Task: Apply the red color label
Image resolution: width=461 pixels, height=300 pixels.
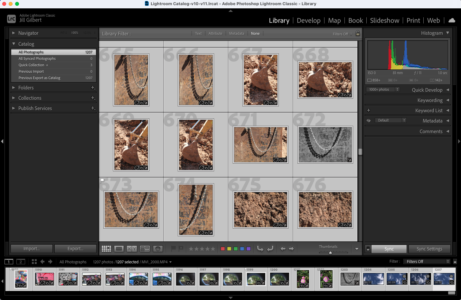Action: coord(223,249)
